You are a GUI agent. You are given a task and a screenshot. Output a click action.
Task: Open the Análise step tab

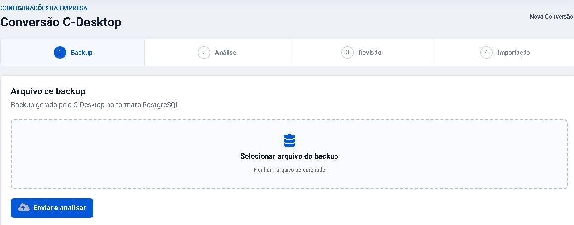pos(217,53)
